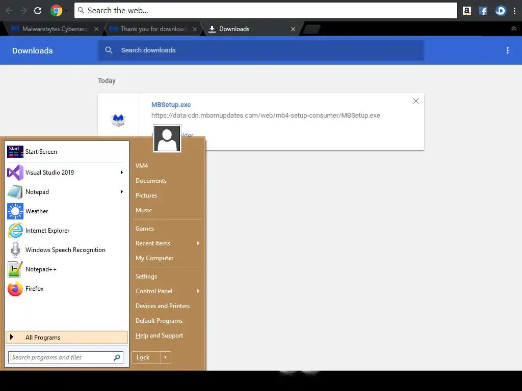The height and width of the screenshot is (391, 522).
Task: Focus the Search the web address bar
Action: click(266, 11)
